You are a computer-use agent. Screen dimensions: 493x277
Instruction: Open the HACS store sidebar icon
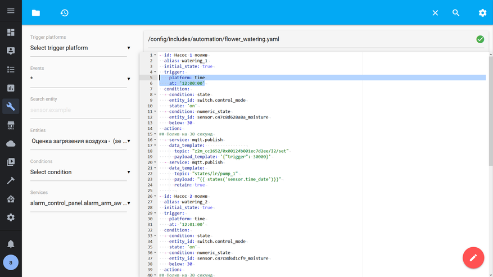tap(11, 125)
